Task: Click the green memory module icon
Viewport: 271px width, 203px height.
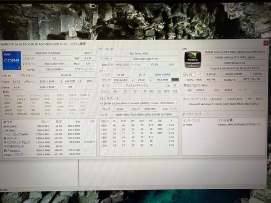Action: pyautogui.click(x=175, y=80)
